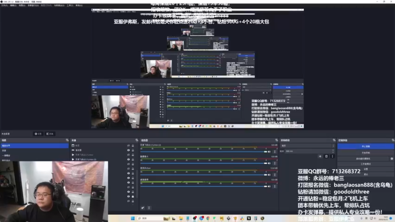Image resolution: width=395 pixels, height=222 pixels.
Task: Click the window-capture icon of first source
Action: point(73,146)
